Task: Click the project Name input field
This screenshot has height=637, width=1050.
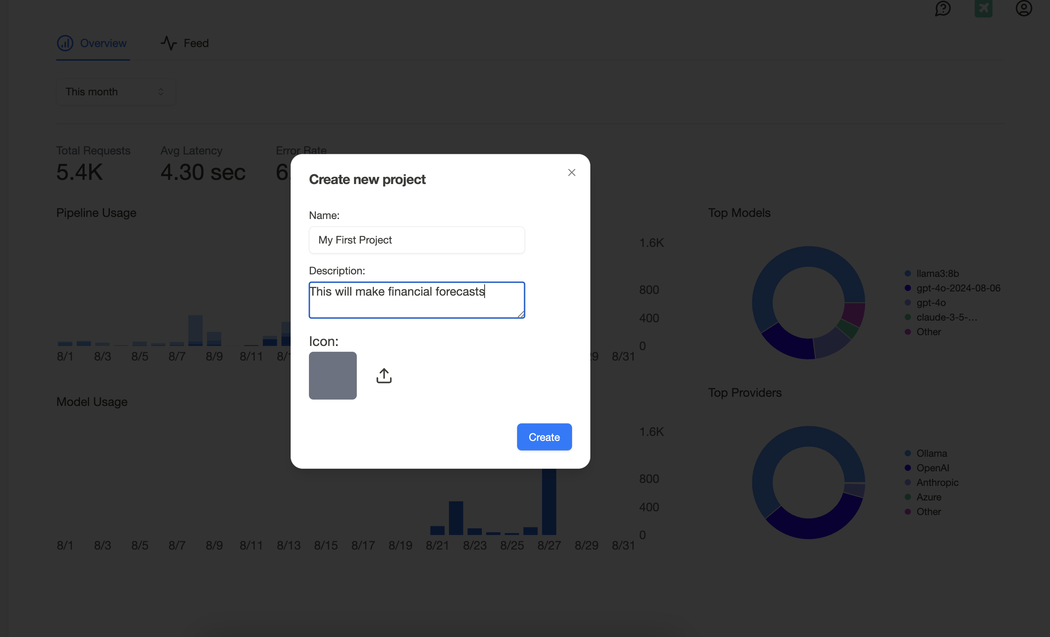Action: pyautogui.click(x=417, y=240)
